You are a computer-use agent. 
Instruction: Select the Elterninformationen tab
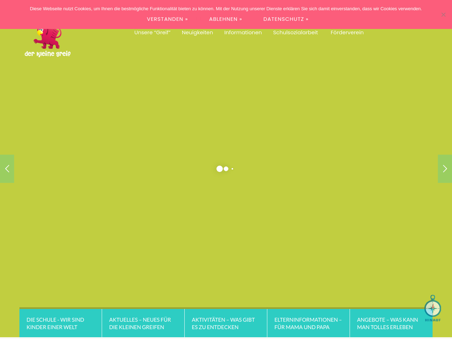point(308,323)
